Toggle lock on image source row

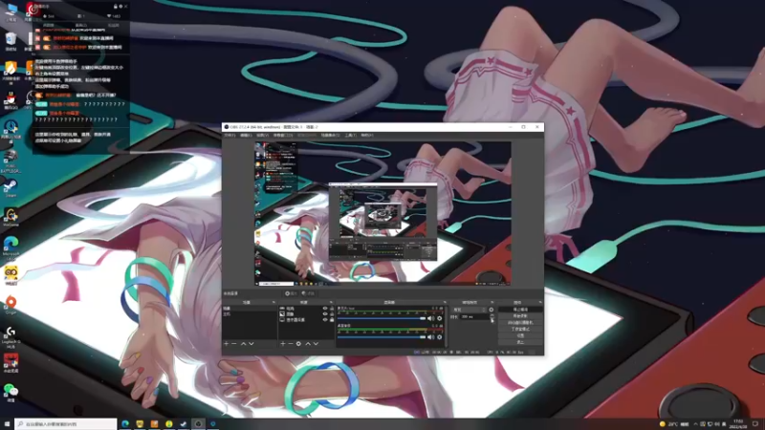[332, 314]
